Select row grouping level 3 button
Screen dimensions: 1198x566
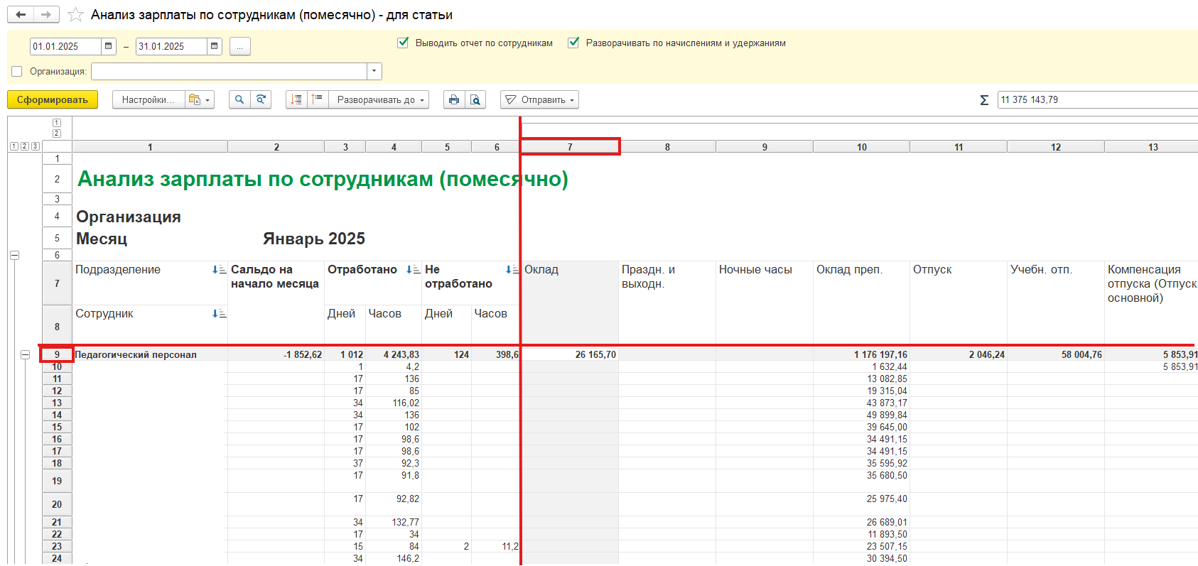[36, 146]
